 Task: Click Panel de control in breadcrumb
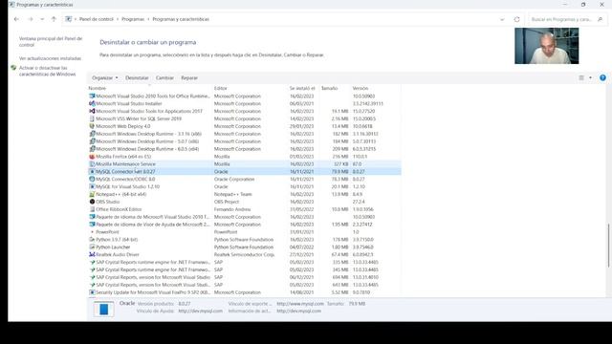(97, 19)
